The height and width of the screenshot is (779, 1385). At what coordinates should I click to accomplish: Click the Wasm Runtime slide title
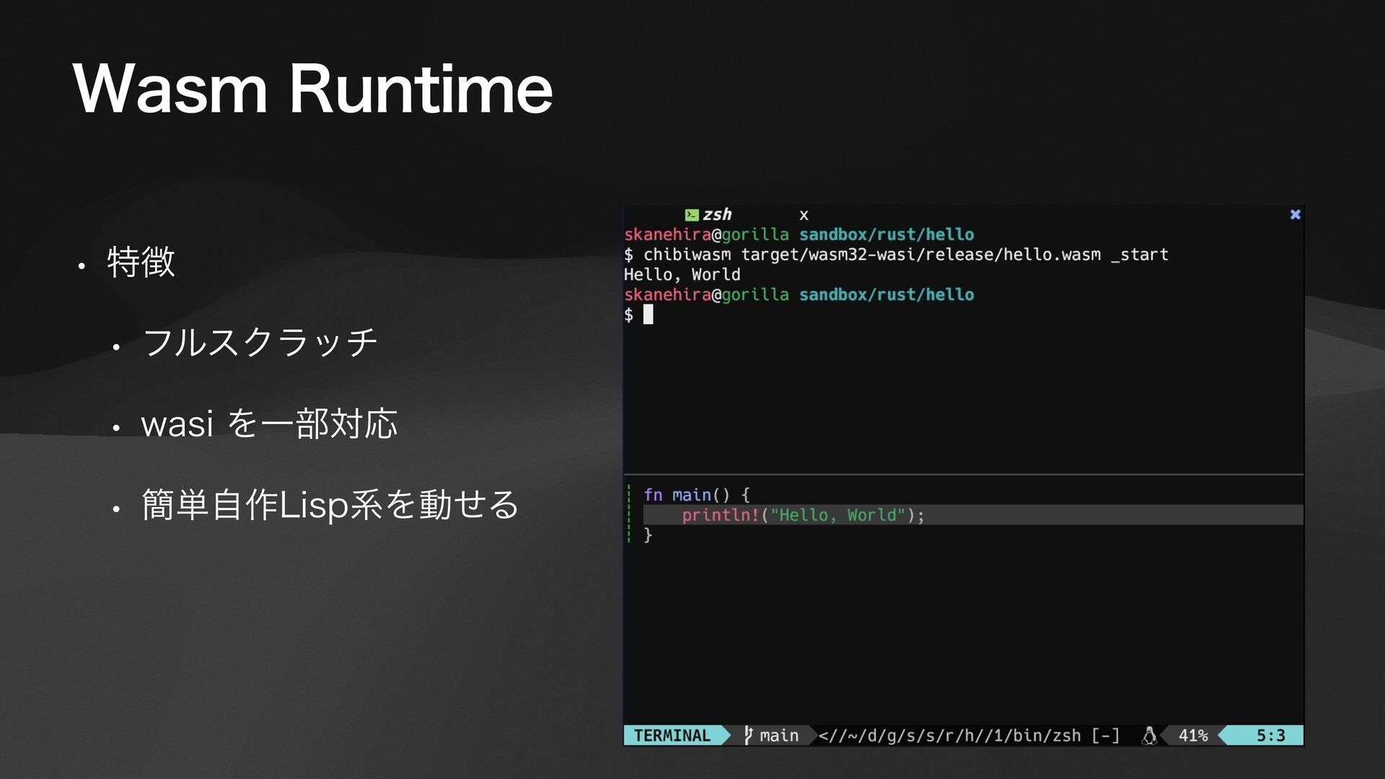[x=312, y=89]
